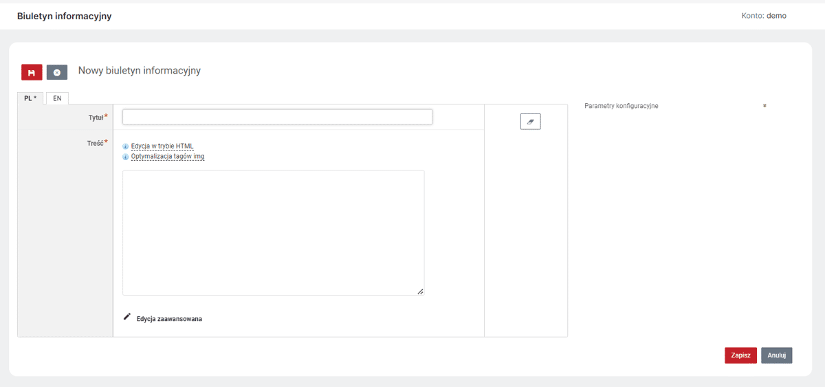Click the Zapisz button
Image resolution: width=825 pixels, height=387 pixels.
coord(740,355)
